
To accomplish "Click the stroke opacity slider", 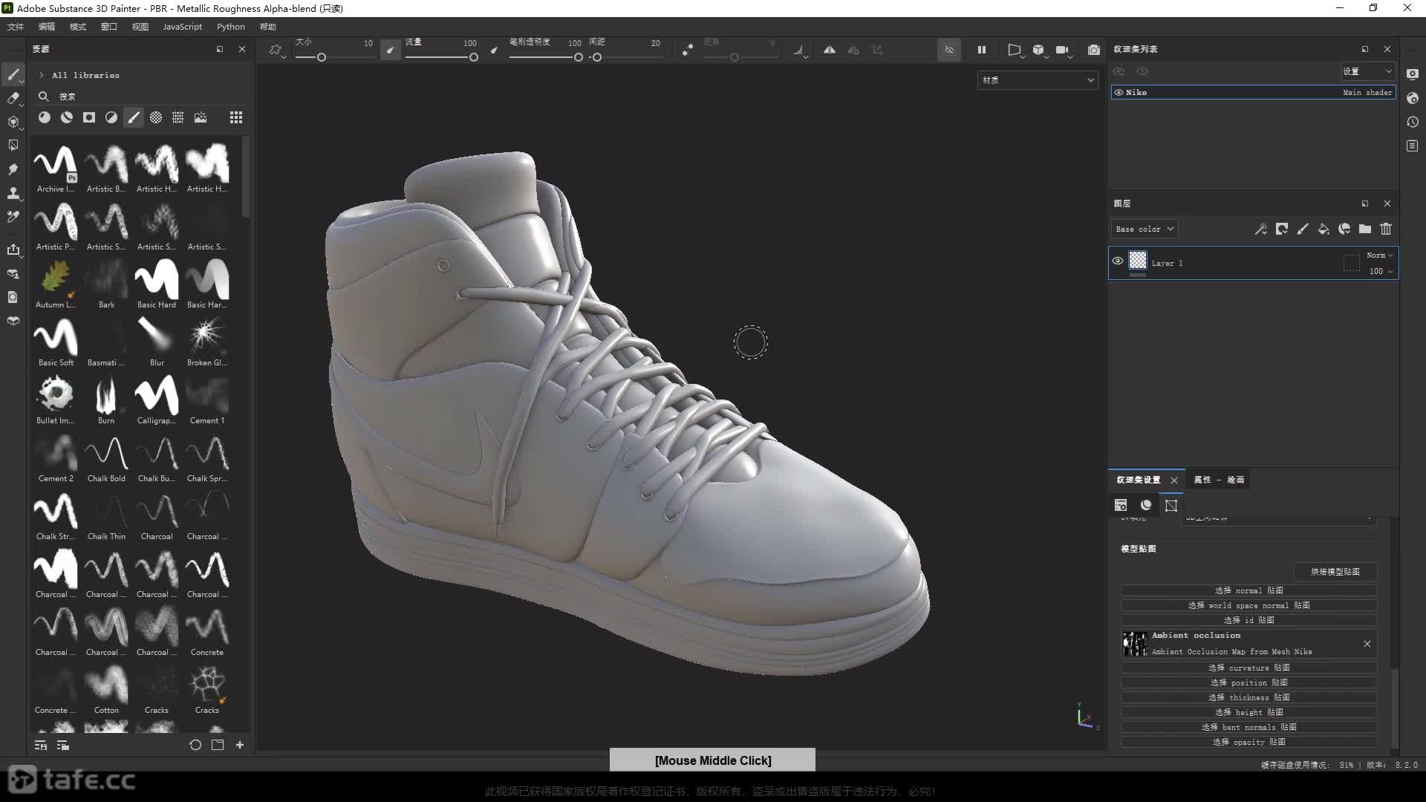I will pos(546,57).
